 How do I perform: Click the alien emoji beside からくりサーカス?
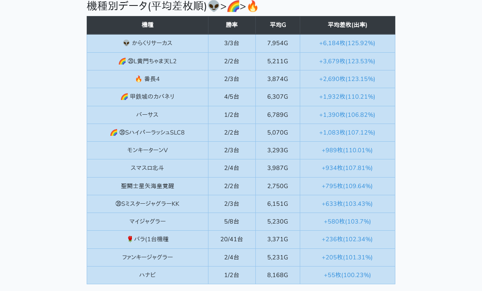126,43
